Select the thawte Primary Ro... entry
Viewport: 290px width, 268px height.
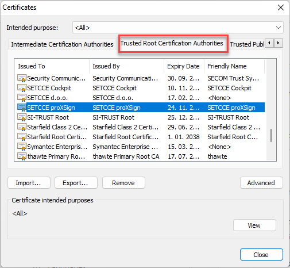[56, 156]
